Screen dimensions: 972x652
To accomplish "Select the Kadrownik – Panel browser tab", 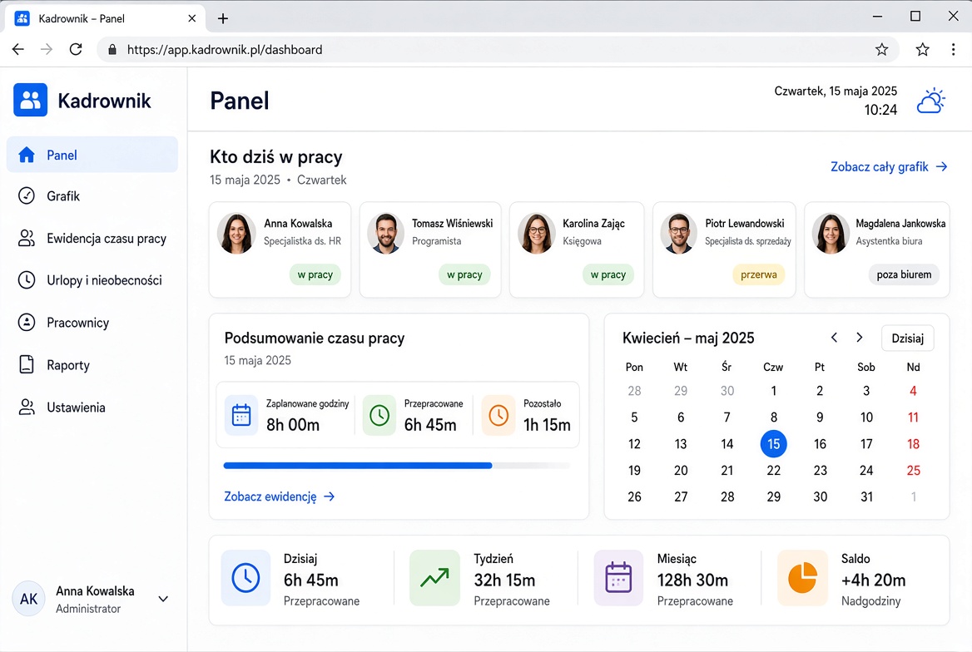I will (x=104, y=18).
